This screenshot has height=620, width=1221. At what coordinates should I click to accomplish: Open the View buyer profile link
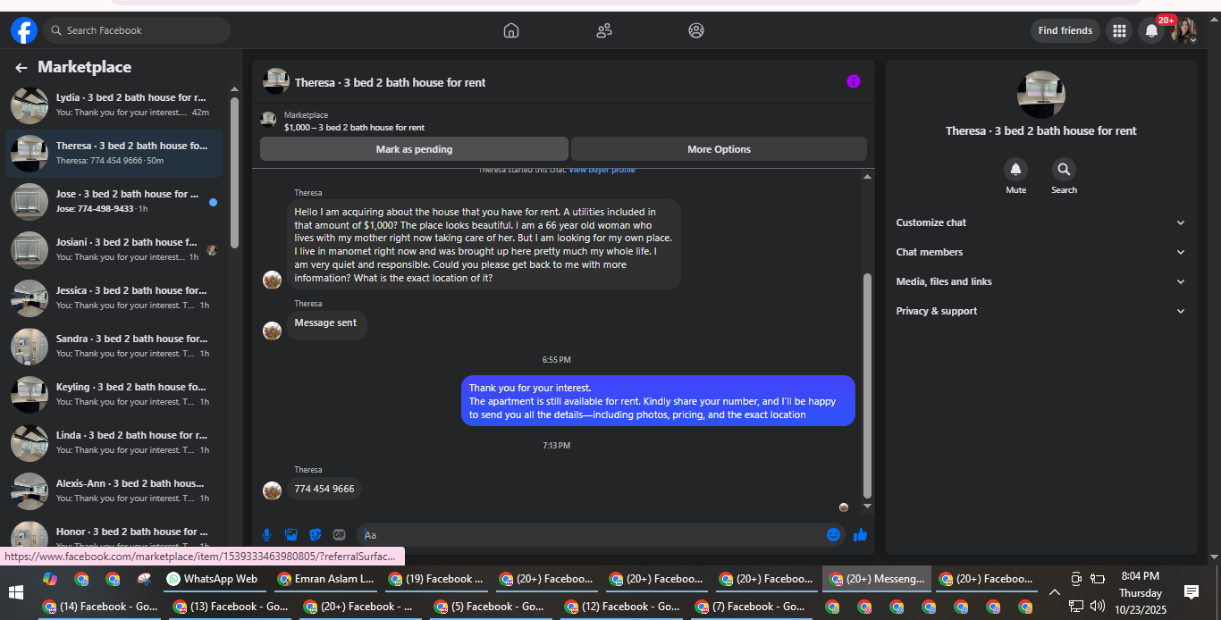tap(602, 170)
